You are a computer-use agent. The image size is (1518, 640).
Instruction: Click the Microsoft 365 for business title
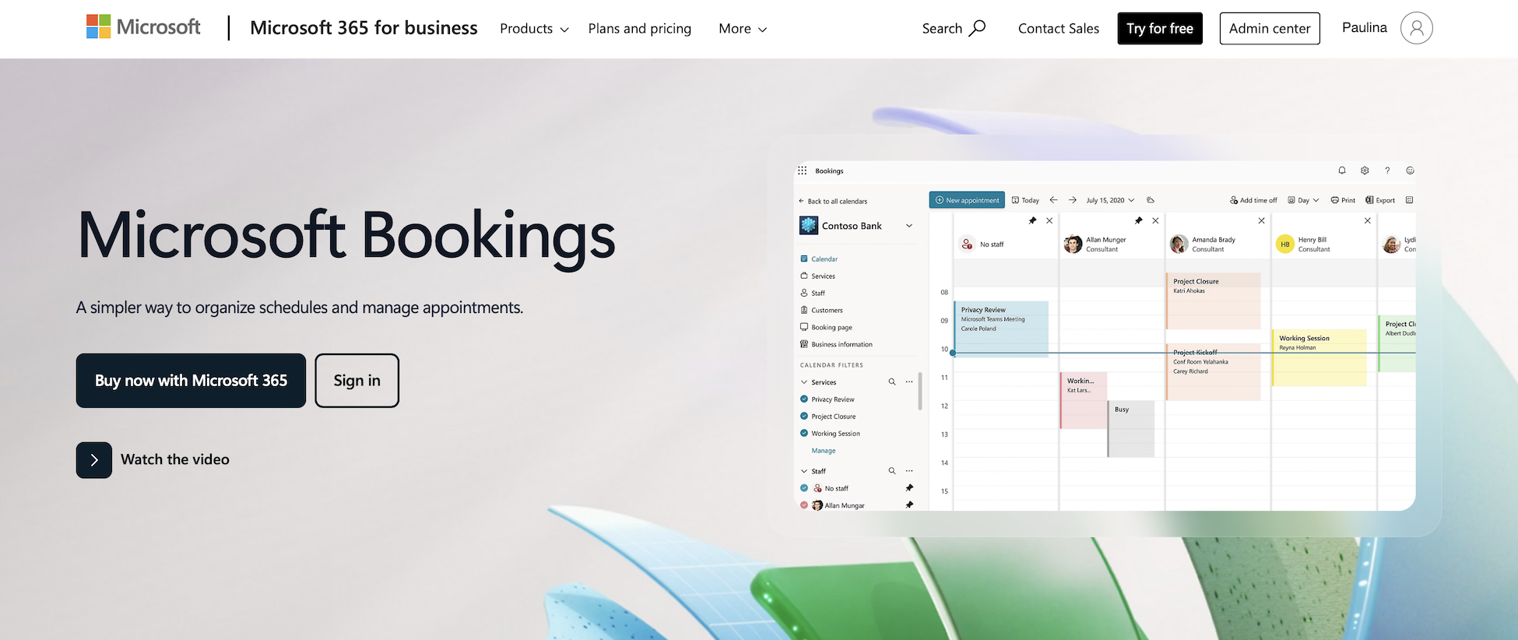pyautogui.click(x=364, y=28)
